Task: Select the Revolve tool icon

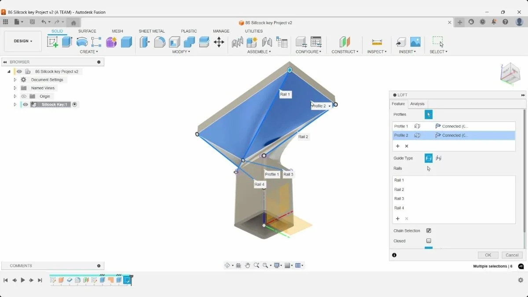Action: pyautogui.click(x=82, y=42)
